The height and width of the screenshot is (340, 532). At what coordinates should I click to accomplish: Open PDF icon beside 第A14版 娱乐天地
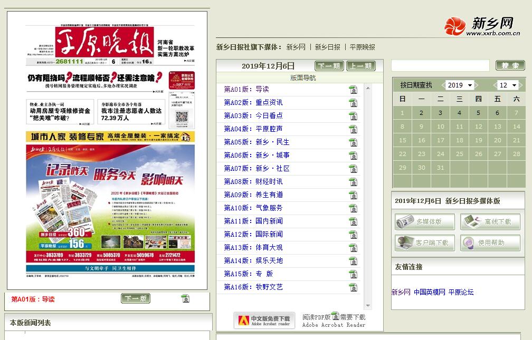[x=353, y=261]
